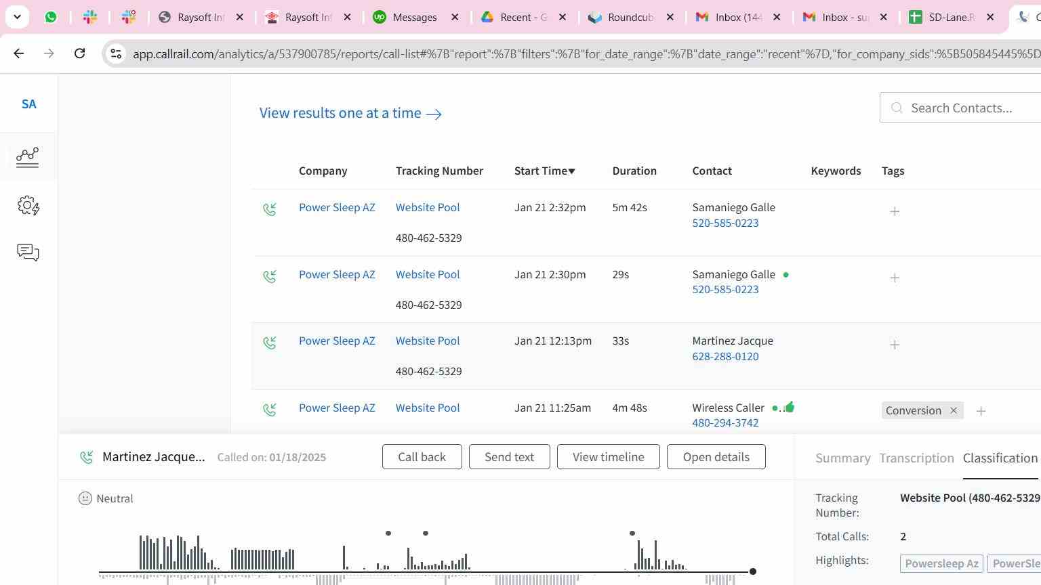Click the SA account avatar
Image resolution: width=1041 pixels, height=585 pixels.
(x=28, y=104)
